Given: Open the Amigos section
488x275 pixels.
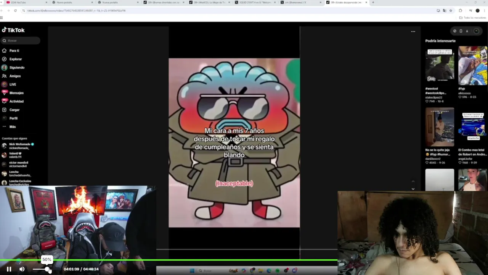Looking at the screenshot, I should (x=11, y=76).
